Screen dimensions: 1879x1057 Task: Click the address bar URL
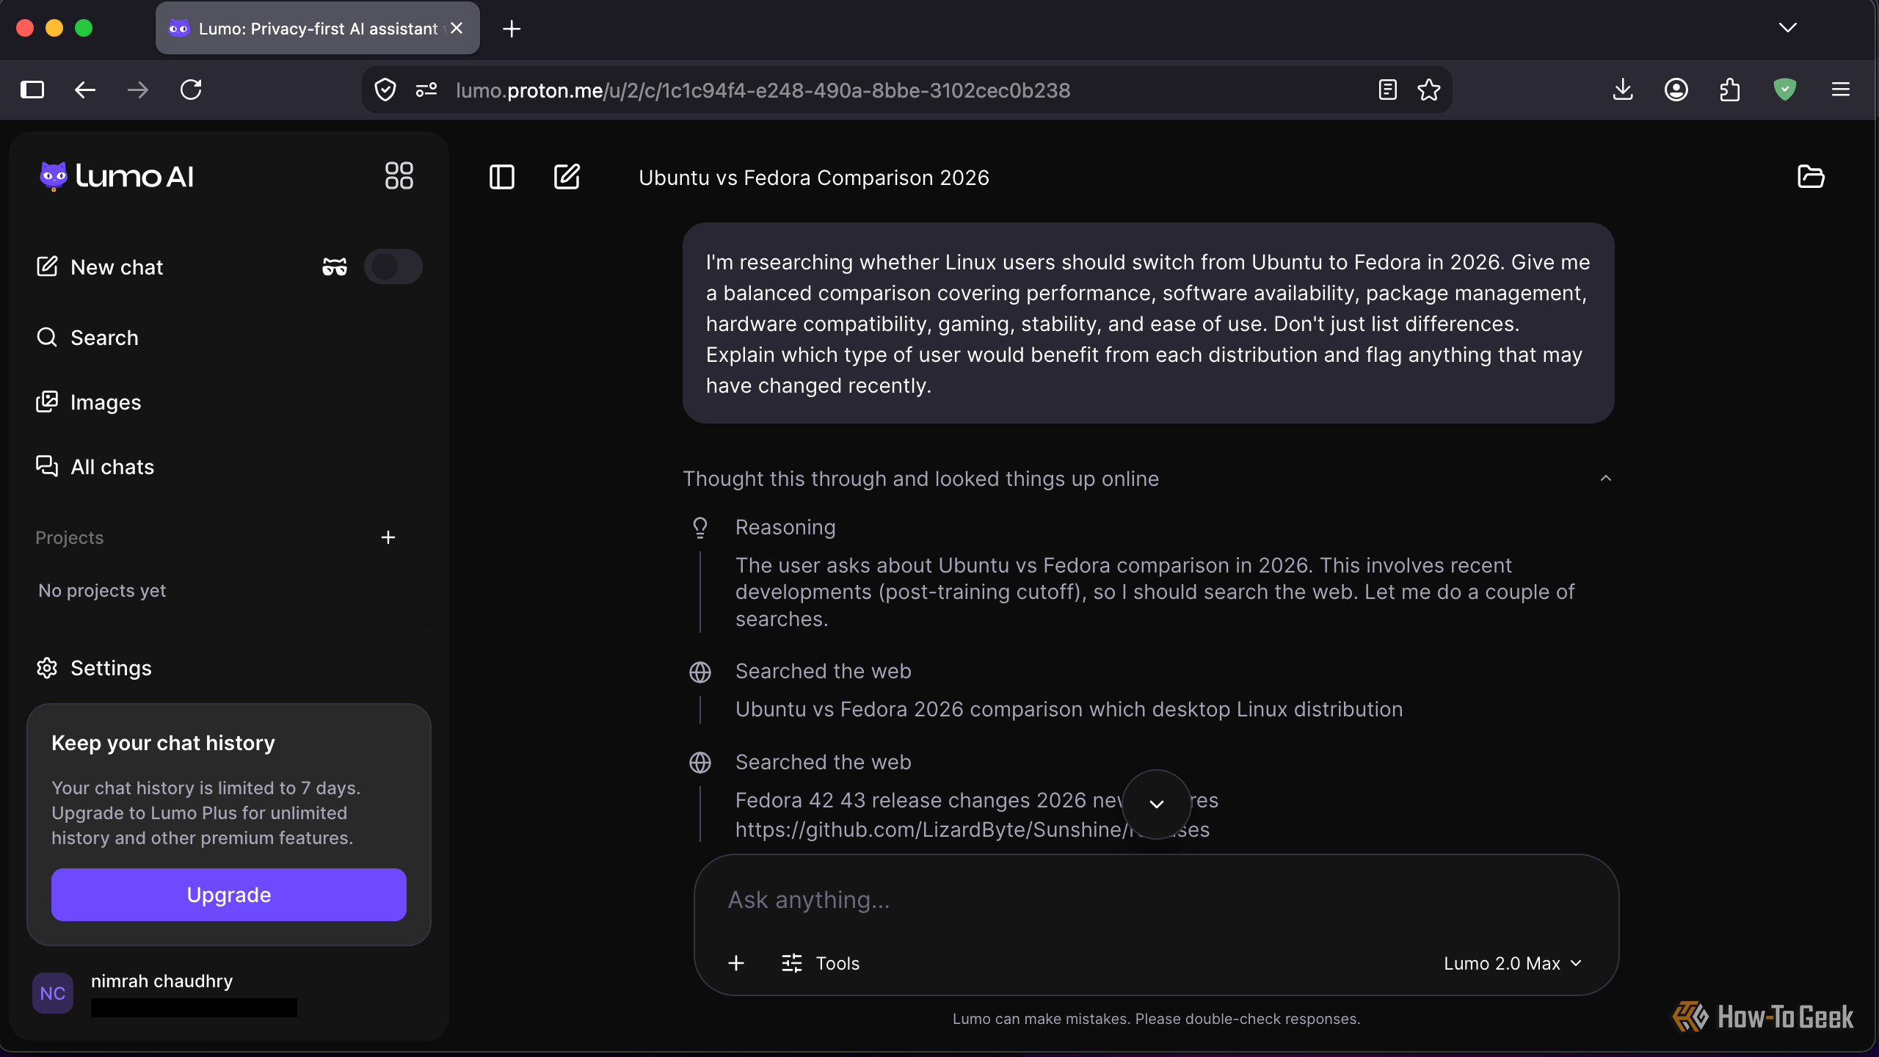(763, 90)
